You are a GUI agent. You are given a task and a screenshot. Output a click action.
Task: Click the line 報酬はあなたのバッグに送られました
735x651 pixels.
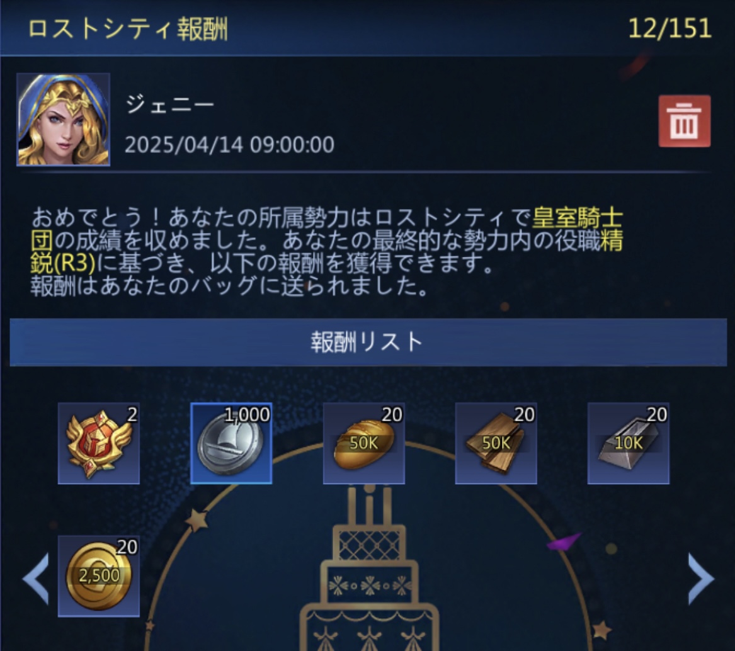click(x=230, y=286)
